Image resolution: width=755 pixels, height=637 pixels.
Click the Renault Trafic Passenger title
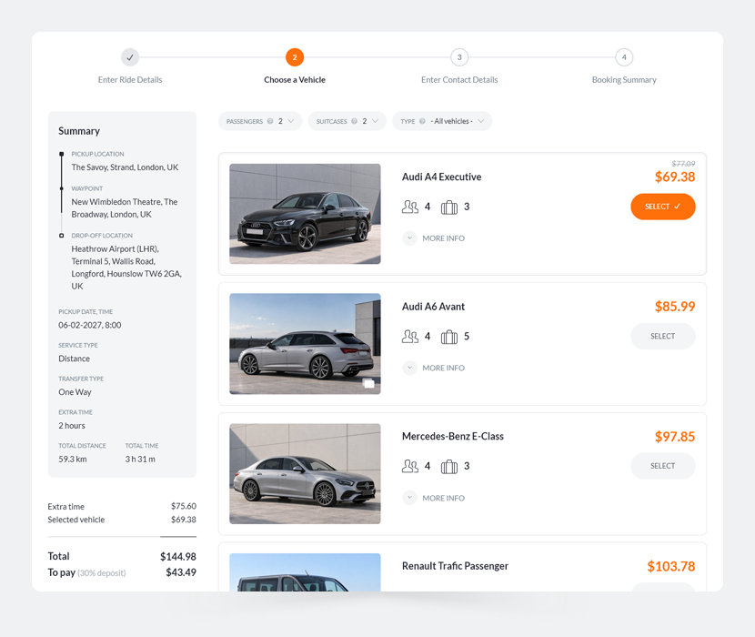coord(455,566)
